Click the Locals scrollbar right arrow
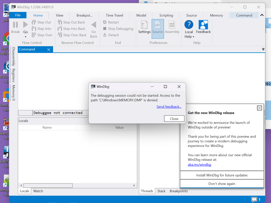 point(134,186)
